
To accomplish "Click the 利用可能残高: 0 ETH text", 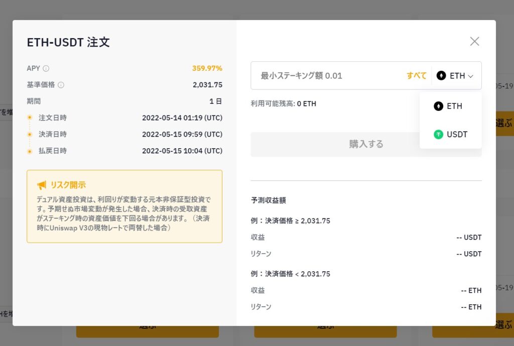I will (x=284, y=103).
